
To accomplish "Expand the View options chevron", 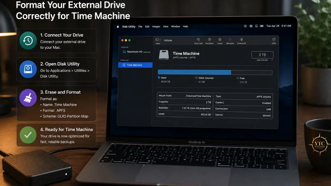I will [160, 40].
